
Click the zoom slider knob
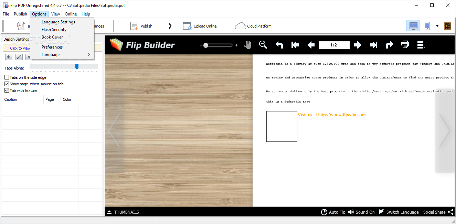[206, 45]
